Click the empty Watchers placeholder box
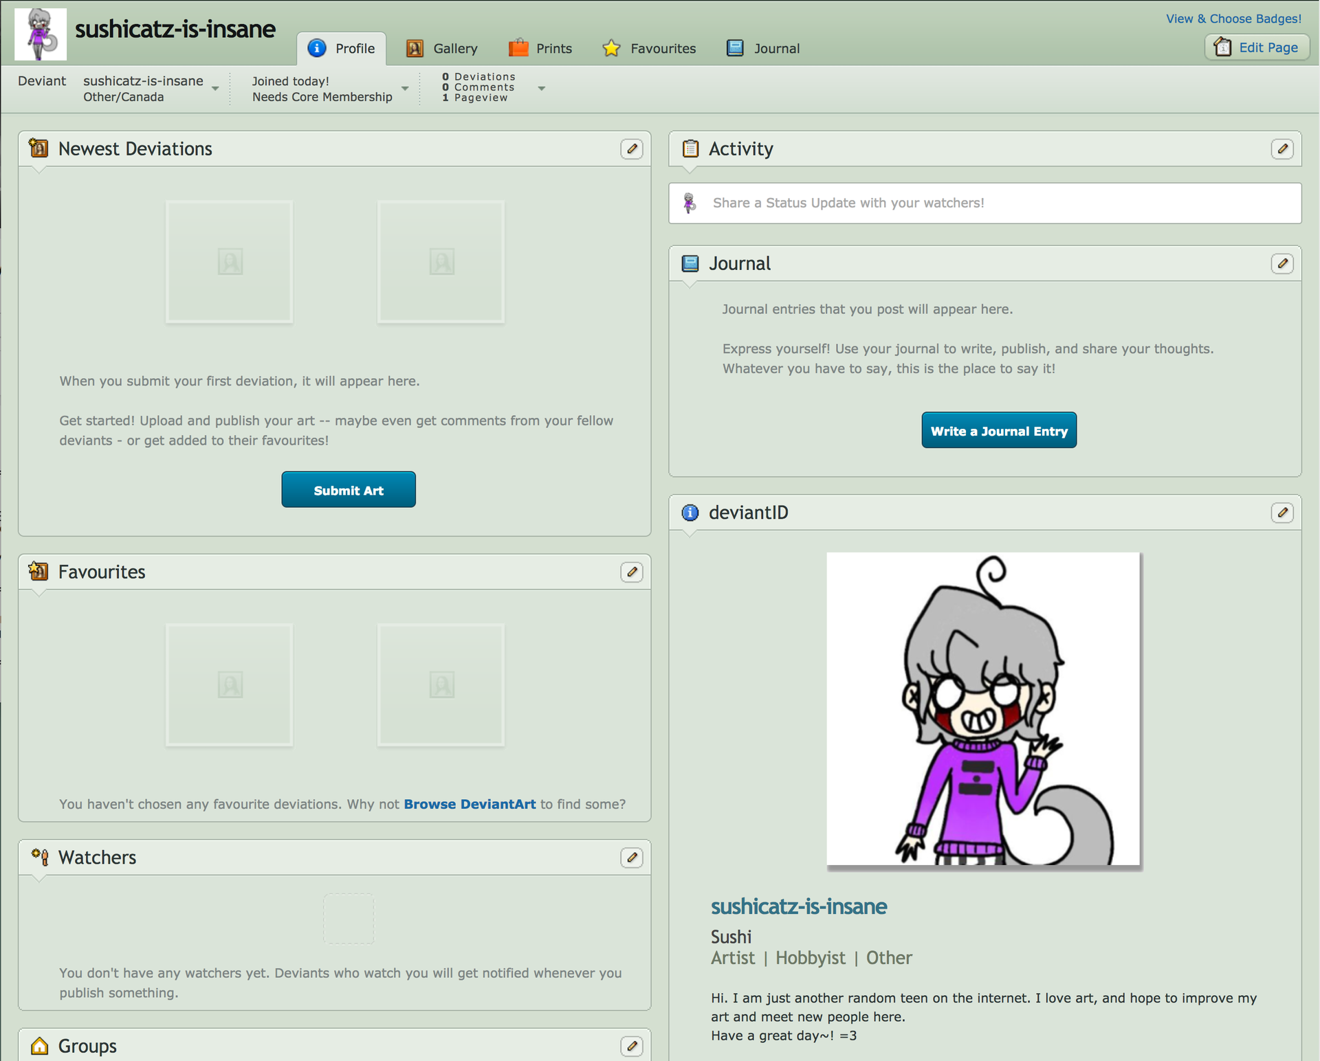Screen dimensions: 1320x1061 point(349,919)
